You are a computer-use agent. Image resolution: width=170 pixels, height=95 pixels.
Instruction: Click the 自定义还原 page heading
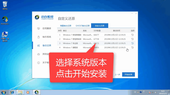(66, 18)
